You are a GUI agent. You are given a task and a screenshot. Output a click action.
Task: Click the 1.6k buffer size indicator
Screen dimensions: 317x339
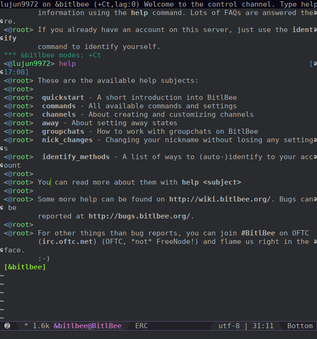tap(41, 326)
